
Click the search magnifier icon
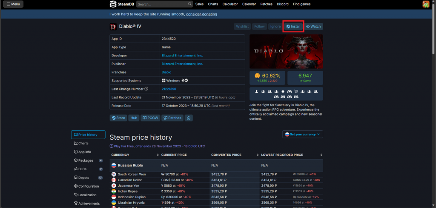(x=190, y=4)
